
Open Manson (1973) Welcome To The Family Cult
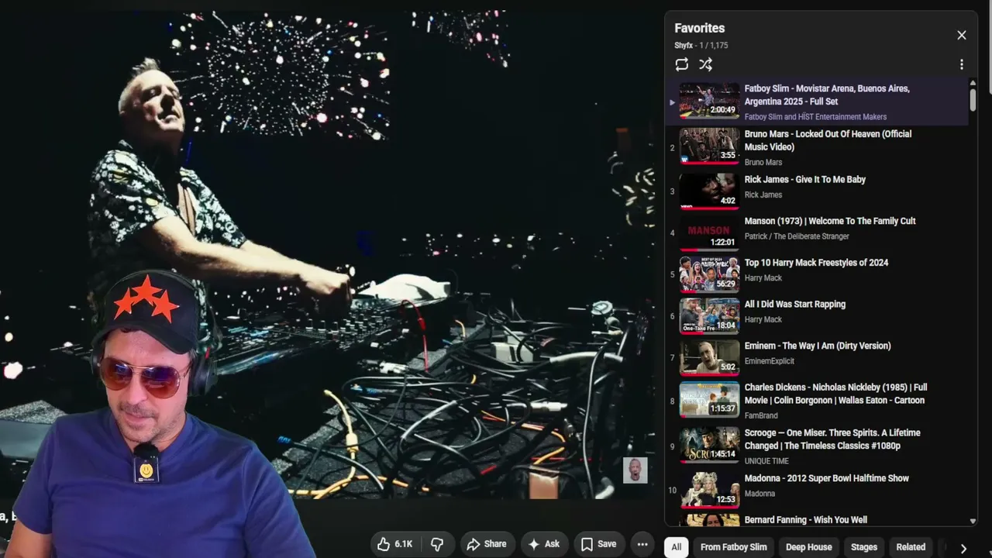point(829,221)
